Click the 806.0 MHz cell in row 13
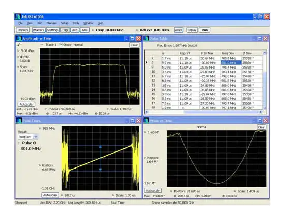This screenshot has height=219, width=285. click(x=231, y=85)
